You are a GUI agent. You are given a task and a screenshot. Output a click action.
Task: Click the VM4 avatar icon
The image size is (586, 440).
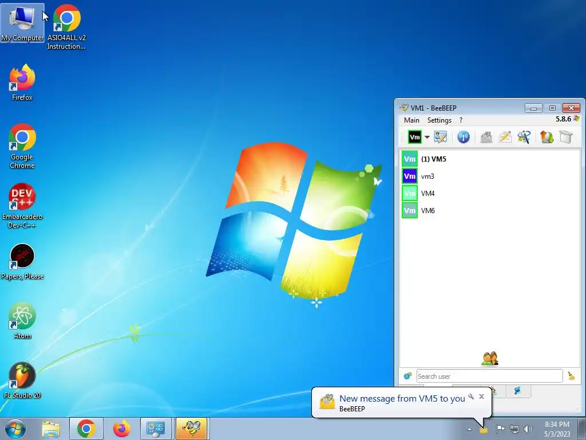(410, 194)
